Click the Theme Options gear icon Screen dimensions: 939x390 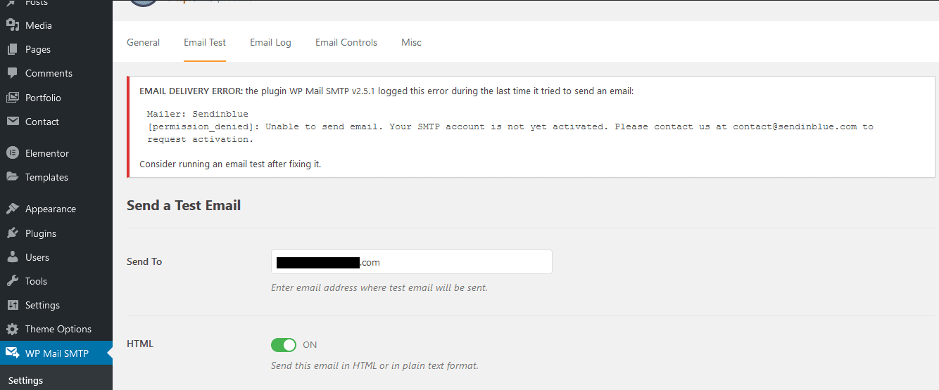click(13, 329)
